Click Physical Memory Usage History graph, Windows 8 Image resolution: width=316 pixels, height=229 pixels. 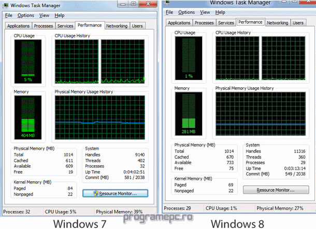(x=261, y=114)
